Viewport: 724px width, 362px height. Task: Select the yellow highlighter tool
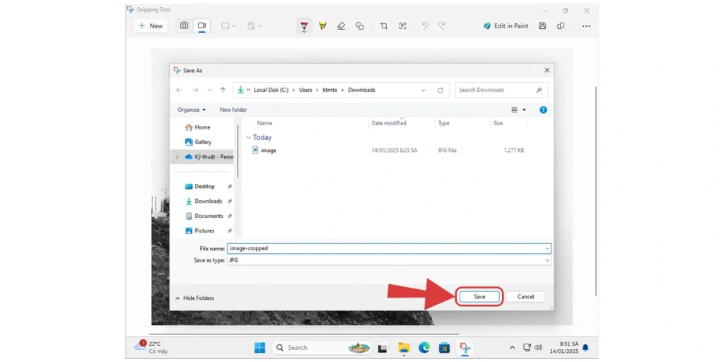tap(322, 26)
